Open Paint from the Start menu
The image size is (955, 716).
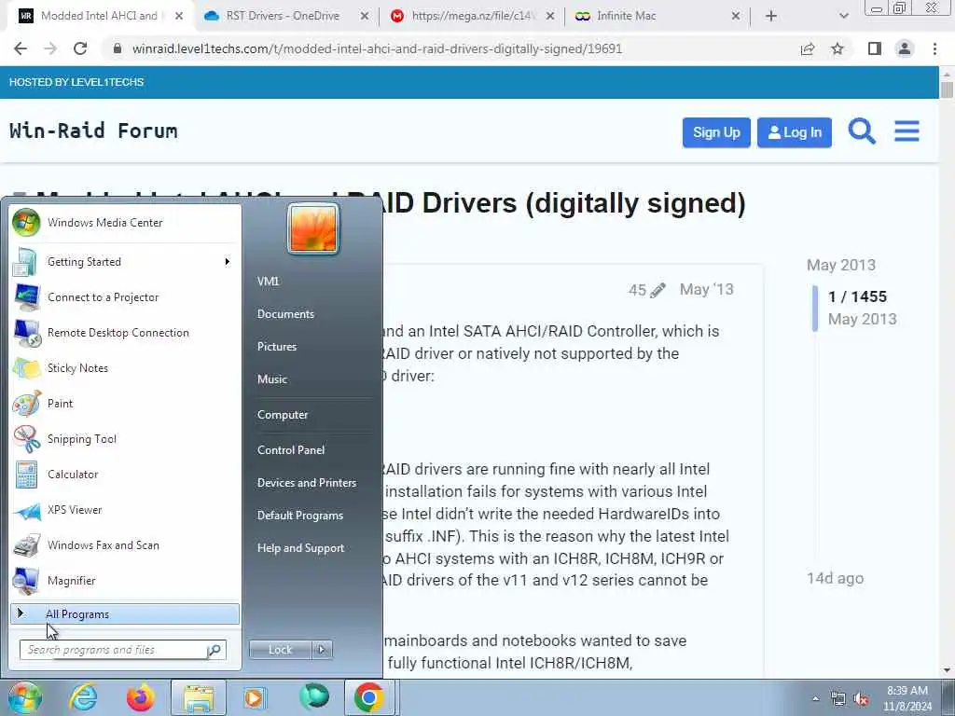tap(125, 403)
